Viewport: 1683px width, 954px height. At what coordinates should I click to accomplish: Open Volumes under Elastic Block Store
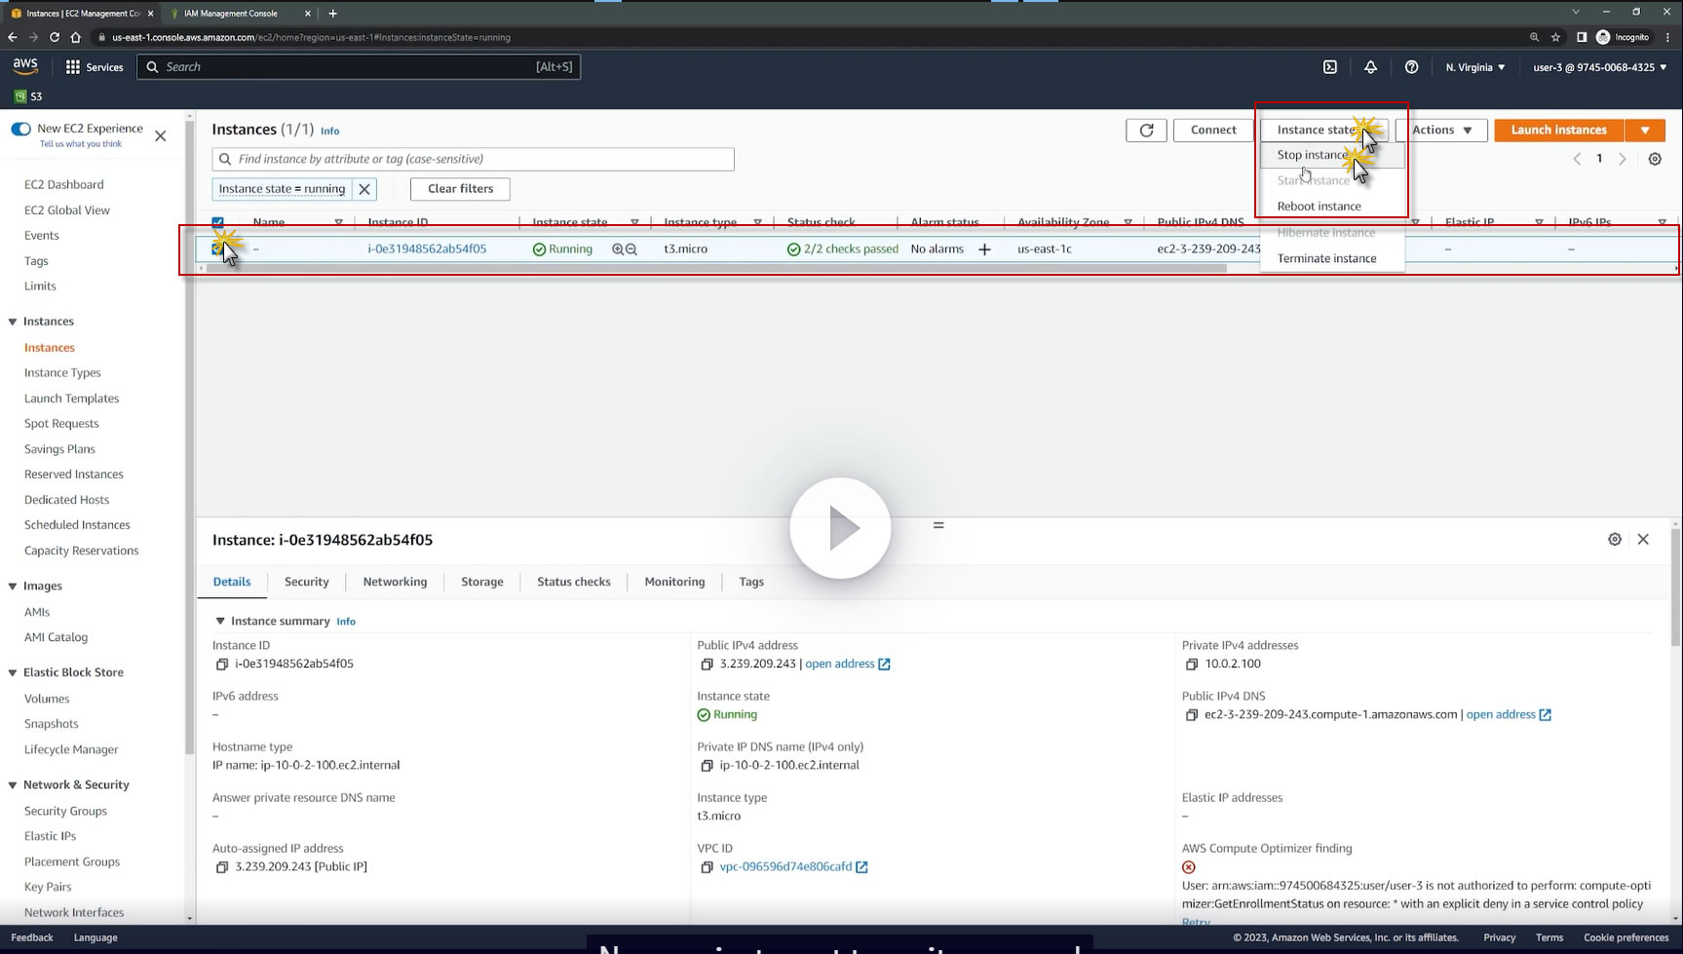point(47,699)
